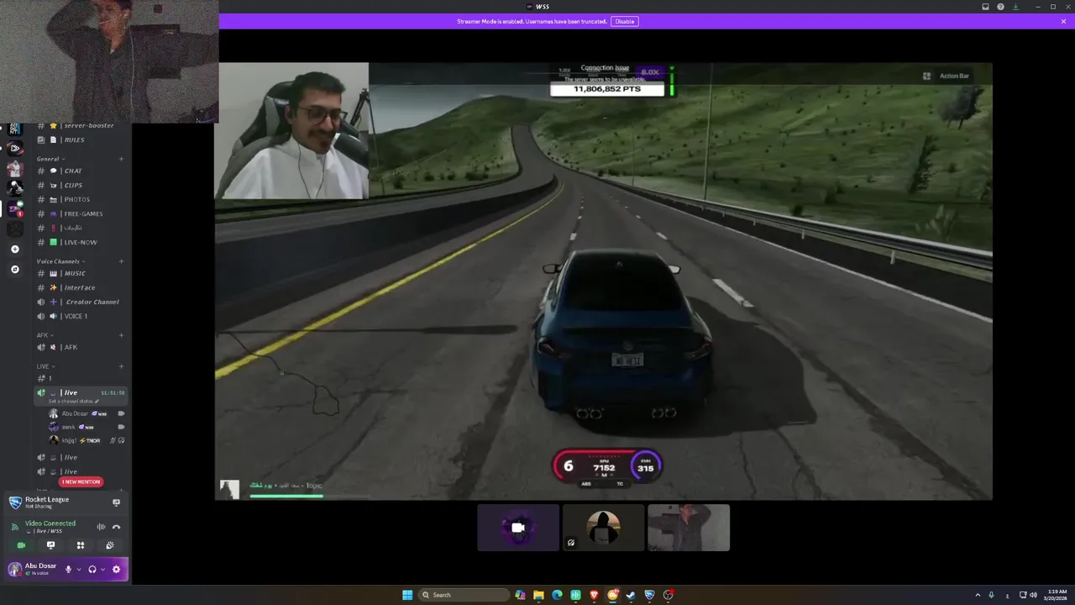Select the third participant video tile
The width and height of the screenshot is (1075, 605).
pos(689,528)
